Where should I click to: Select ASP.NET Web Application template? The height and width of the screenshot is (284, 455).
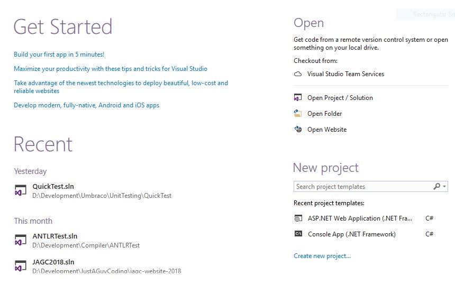click(x=360, y=218)
